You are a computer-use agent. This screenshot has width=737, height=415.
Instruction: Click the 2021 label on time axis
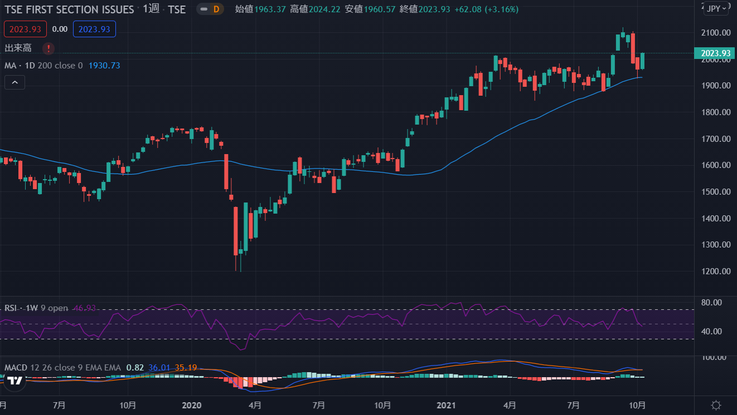(x=447, y=405)
